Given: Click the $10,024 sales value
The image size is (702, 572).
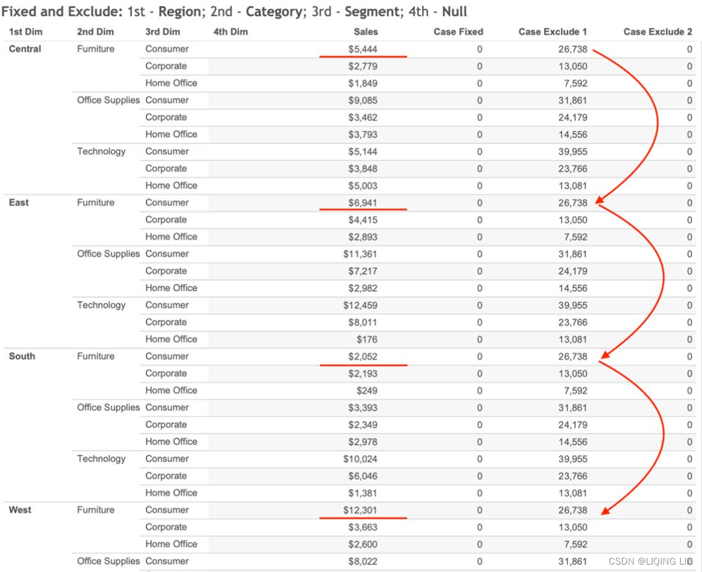Looking at the screenshot, I should click(x=360, y=459).
